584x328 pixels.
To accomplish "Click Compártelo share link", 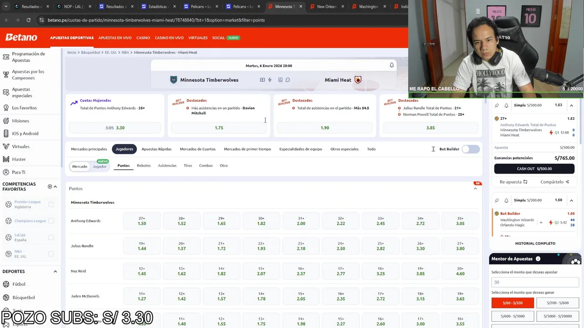I will [x=555, y=182].
